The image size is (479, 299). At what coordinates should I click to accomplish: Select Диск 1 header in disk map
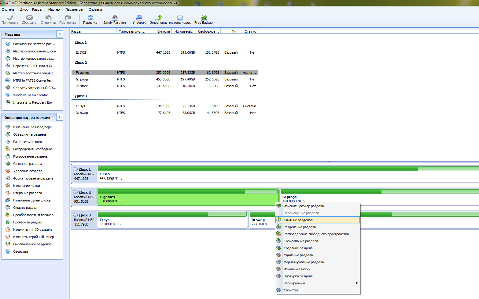tap(84, 174)
